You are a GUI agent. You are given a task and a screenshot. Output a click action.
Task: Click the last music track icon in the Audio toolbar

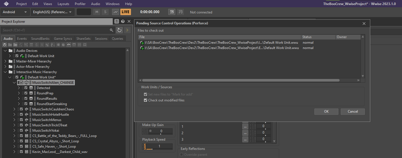click(x=85, y=45)
